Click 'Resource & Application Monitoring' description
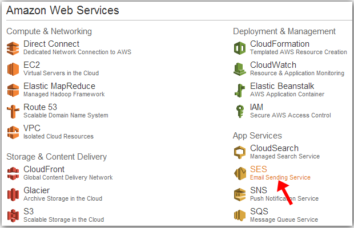This screenshot has height=228, width=354. click(x=297, y=73)
